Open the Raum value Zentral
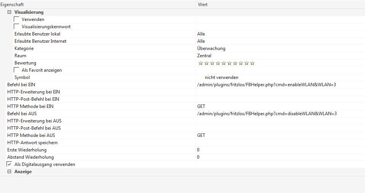 point(204,56)
